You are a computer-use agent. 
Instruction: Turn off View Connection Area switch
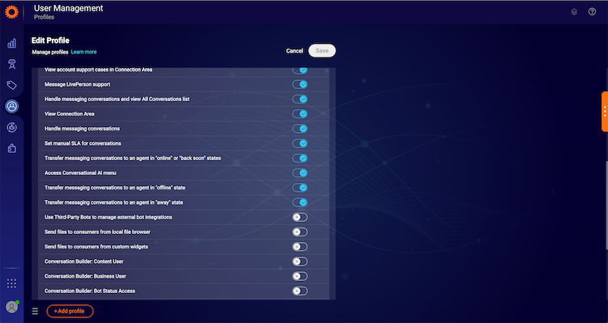click(300, 114)
